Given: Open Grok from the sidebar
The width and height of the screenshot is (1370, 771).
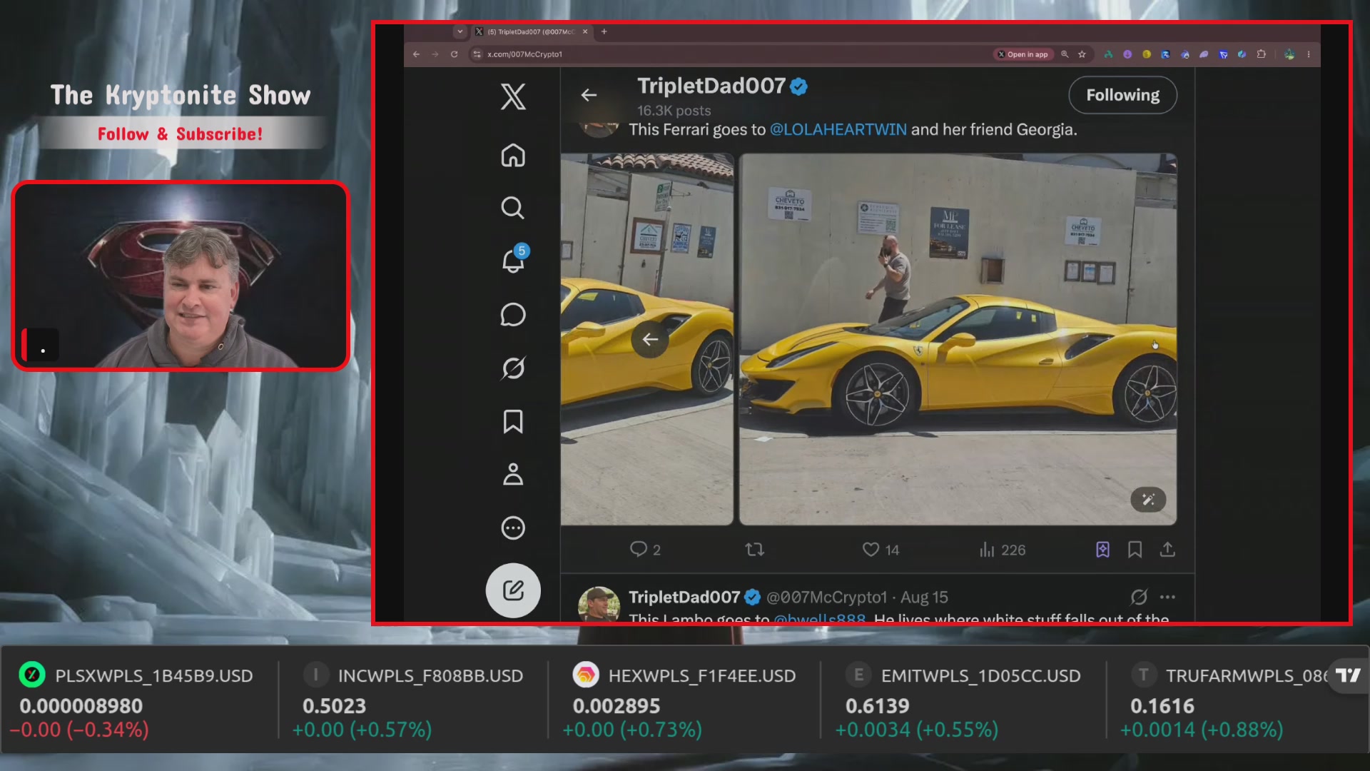Looking at the screenshot, I should point(513,368).
